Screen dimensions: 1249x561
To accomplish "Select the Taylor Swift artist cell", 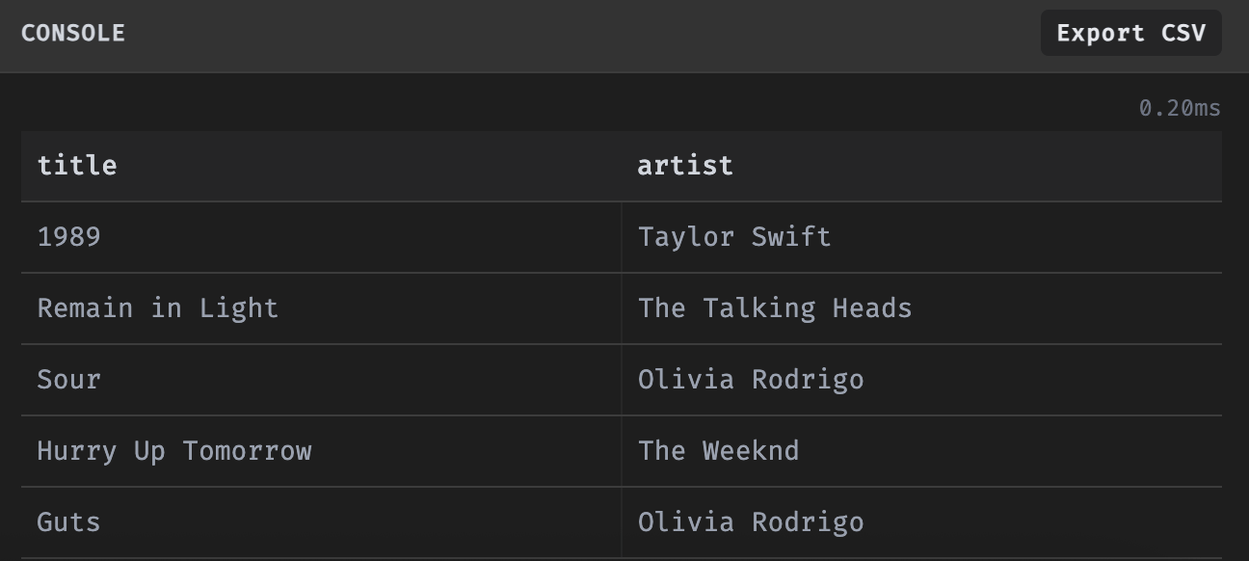I will point(733,236).
